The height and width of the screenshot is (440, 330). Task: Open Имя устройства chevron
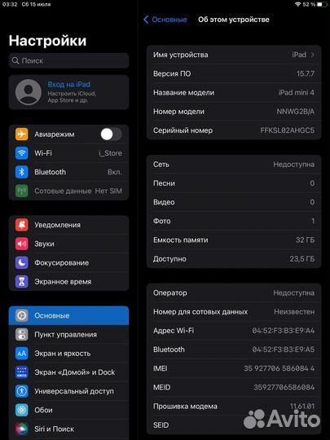click(x=312, y=55)
